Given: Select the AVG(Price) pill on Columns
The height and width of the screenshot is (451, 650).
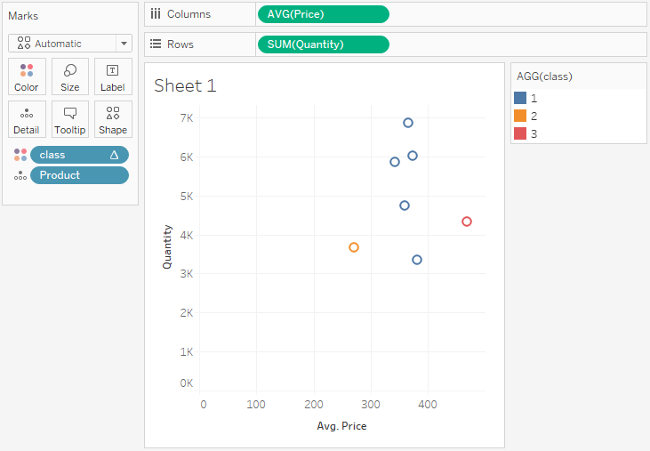Looking at the screenshot, I should 324,14.
